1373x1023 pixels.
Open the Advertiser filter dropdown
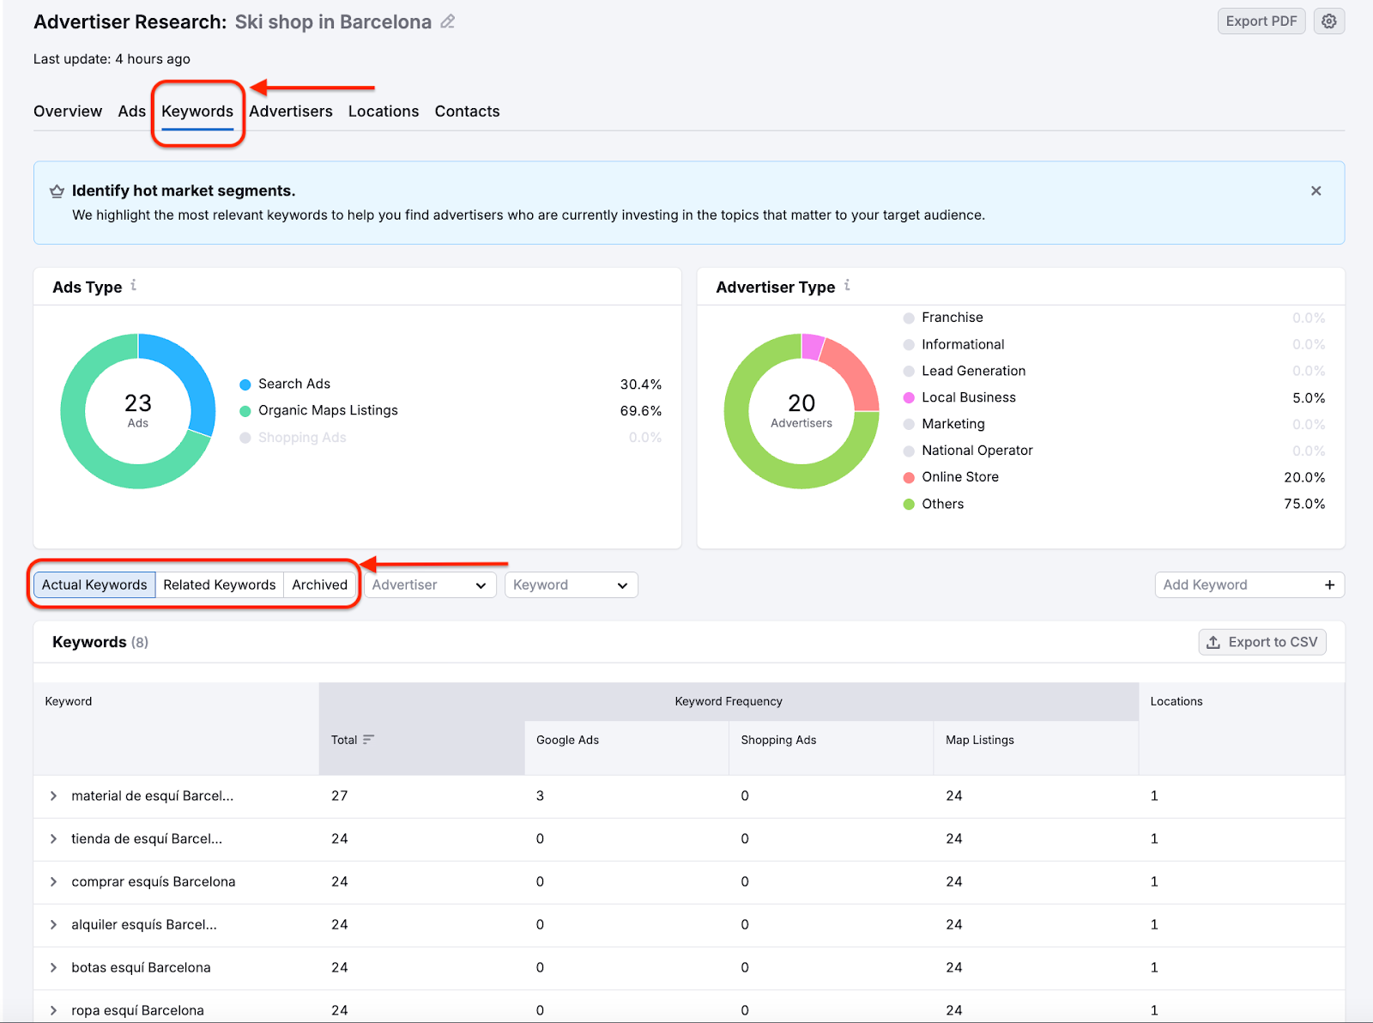click(429, 584)
